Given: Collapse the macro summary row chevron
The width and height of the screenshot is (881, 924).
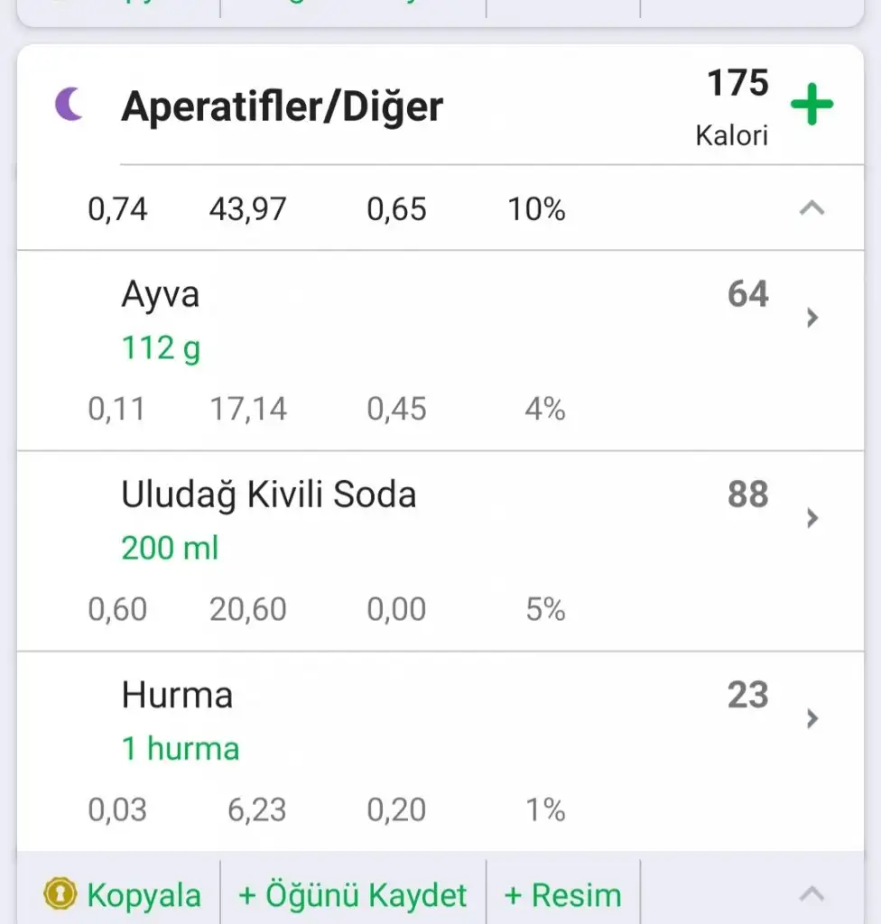Looking at the screenshot, I should [x=812, y=208].
